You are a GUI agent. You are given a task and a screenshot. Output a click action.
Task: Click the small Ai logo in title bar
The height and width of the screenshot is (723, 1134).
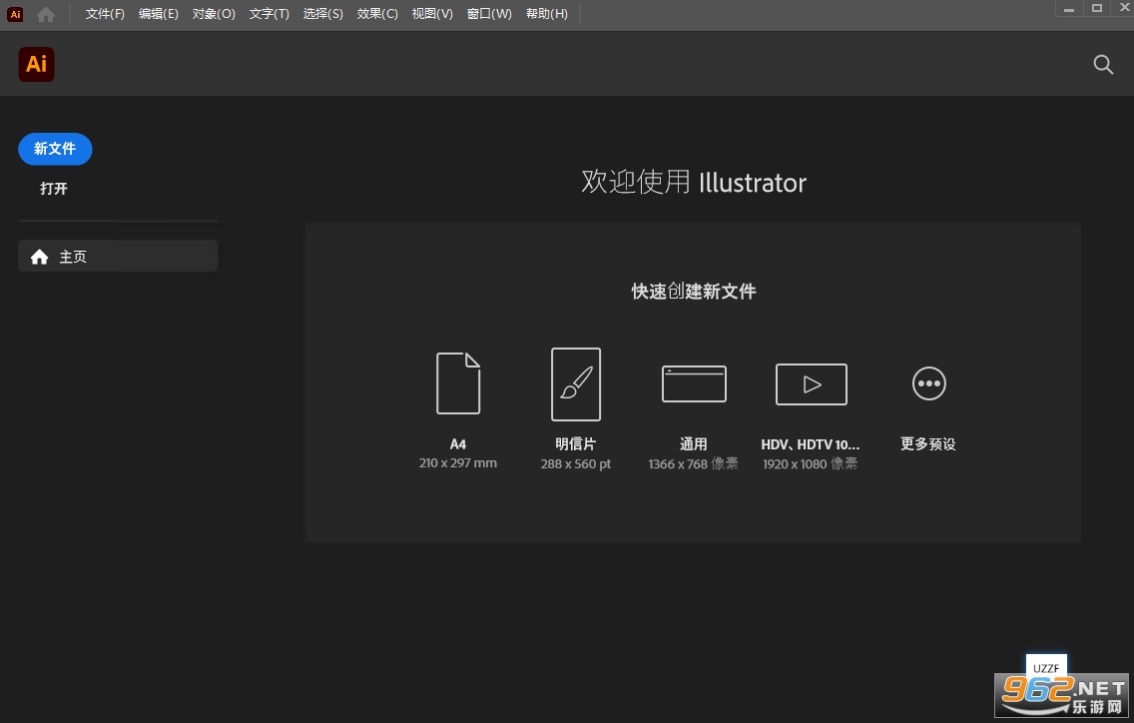pos(15,14)
